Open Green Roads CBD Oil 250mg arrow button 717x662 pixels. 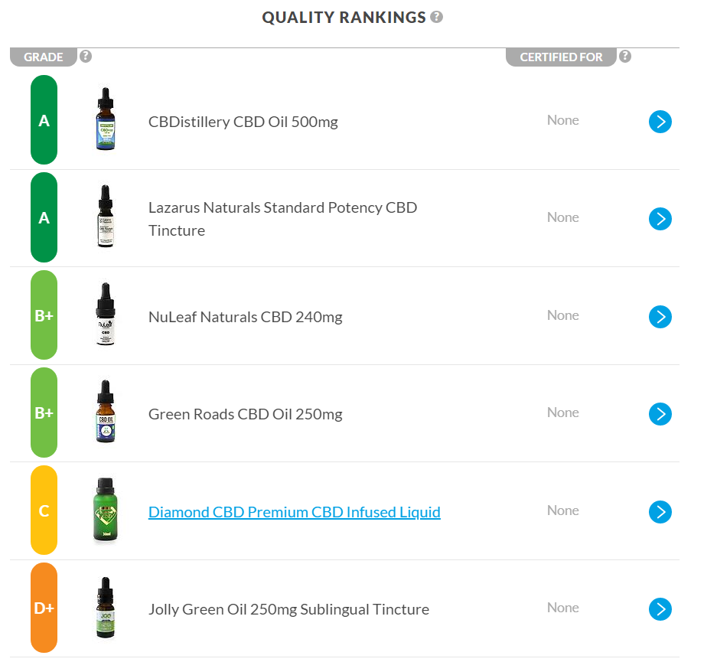coord(660,414)
